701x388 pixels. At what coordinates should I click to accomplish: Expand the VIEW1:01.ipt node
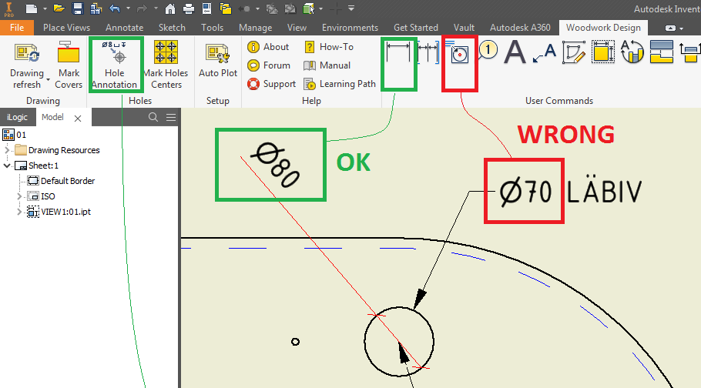click(19, 212)
